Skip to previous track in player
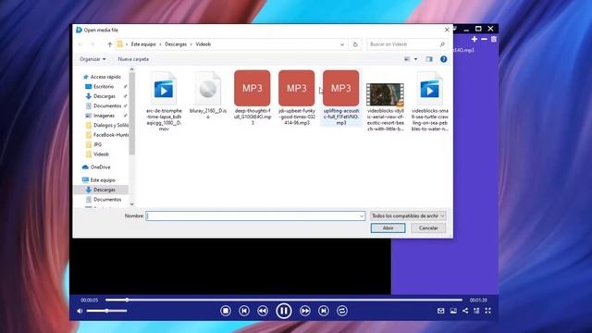This screenshot has width=592, height=333. [x=244, y=311]
